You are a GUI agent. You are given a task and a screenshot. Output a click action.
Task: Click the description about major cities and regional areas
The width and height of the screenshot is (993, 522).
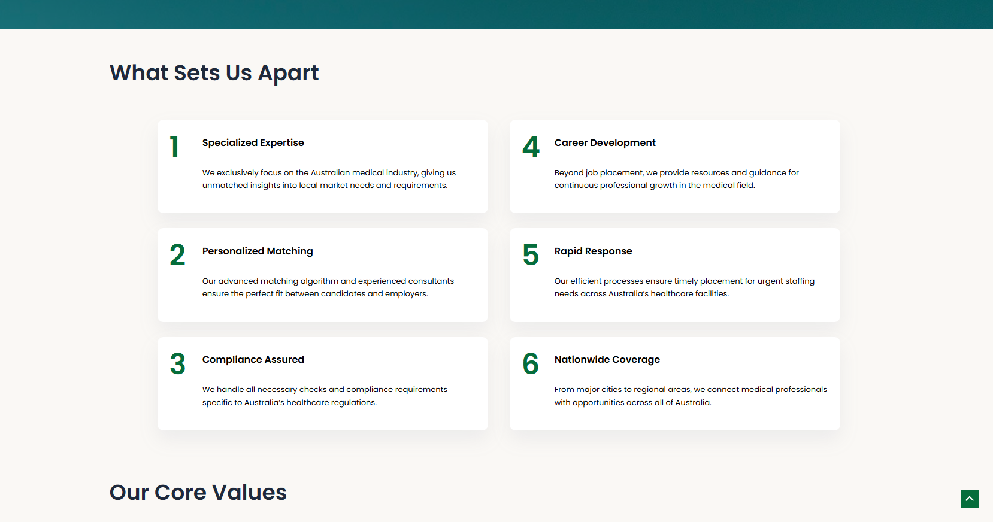[x=690, y=396]
